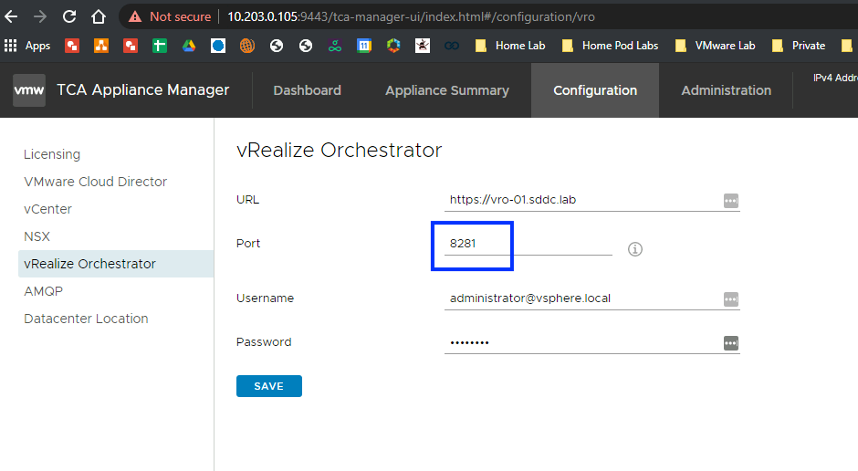Click the icon at end of Password field
This screenshot has width=858, height=471.
click(730, 343)
